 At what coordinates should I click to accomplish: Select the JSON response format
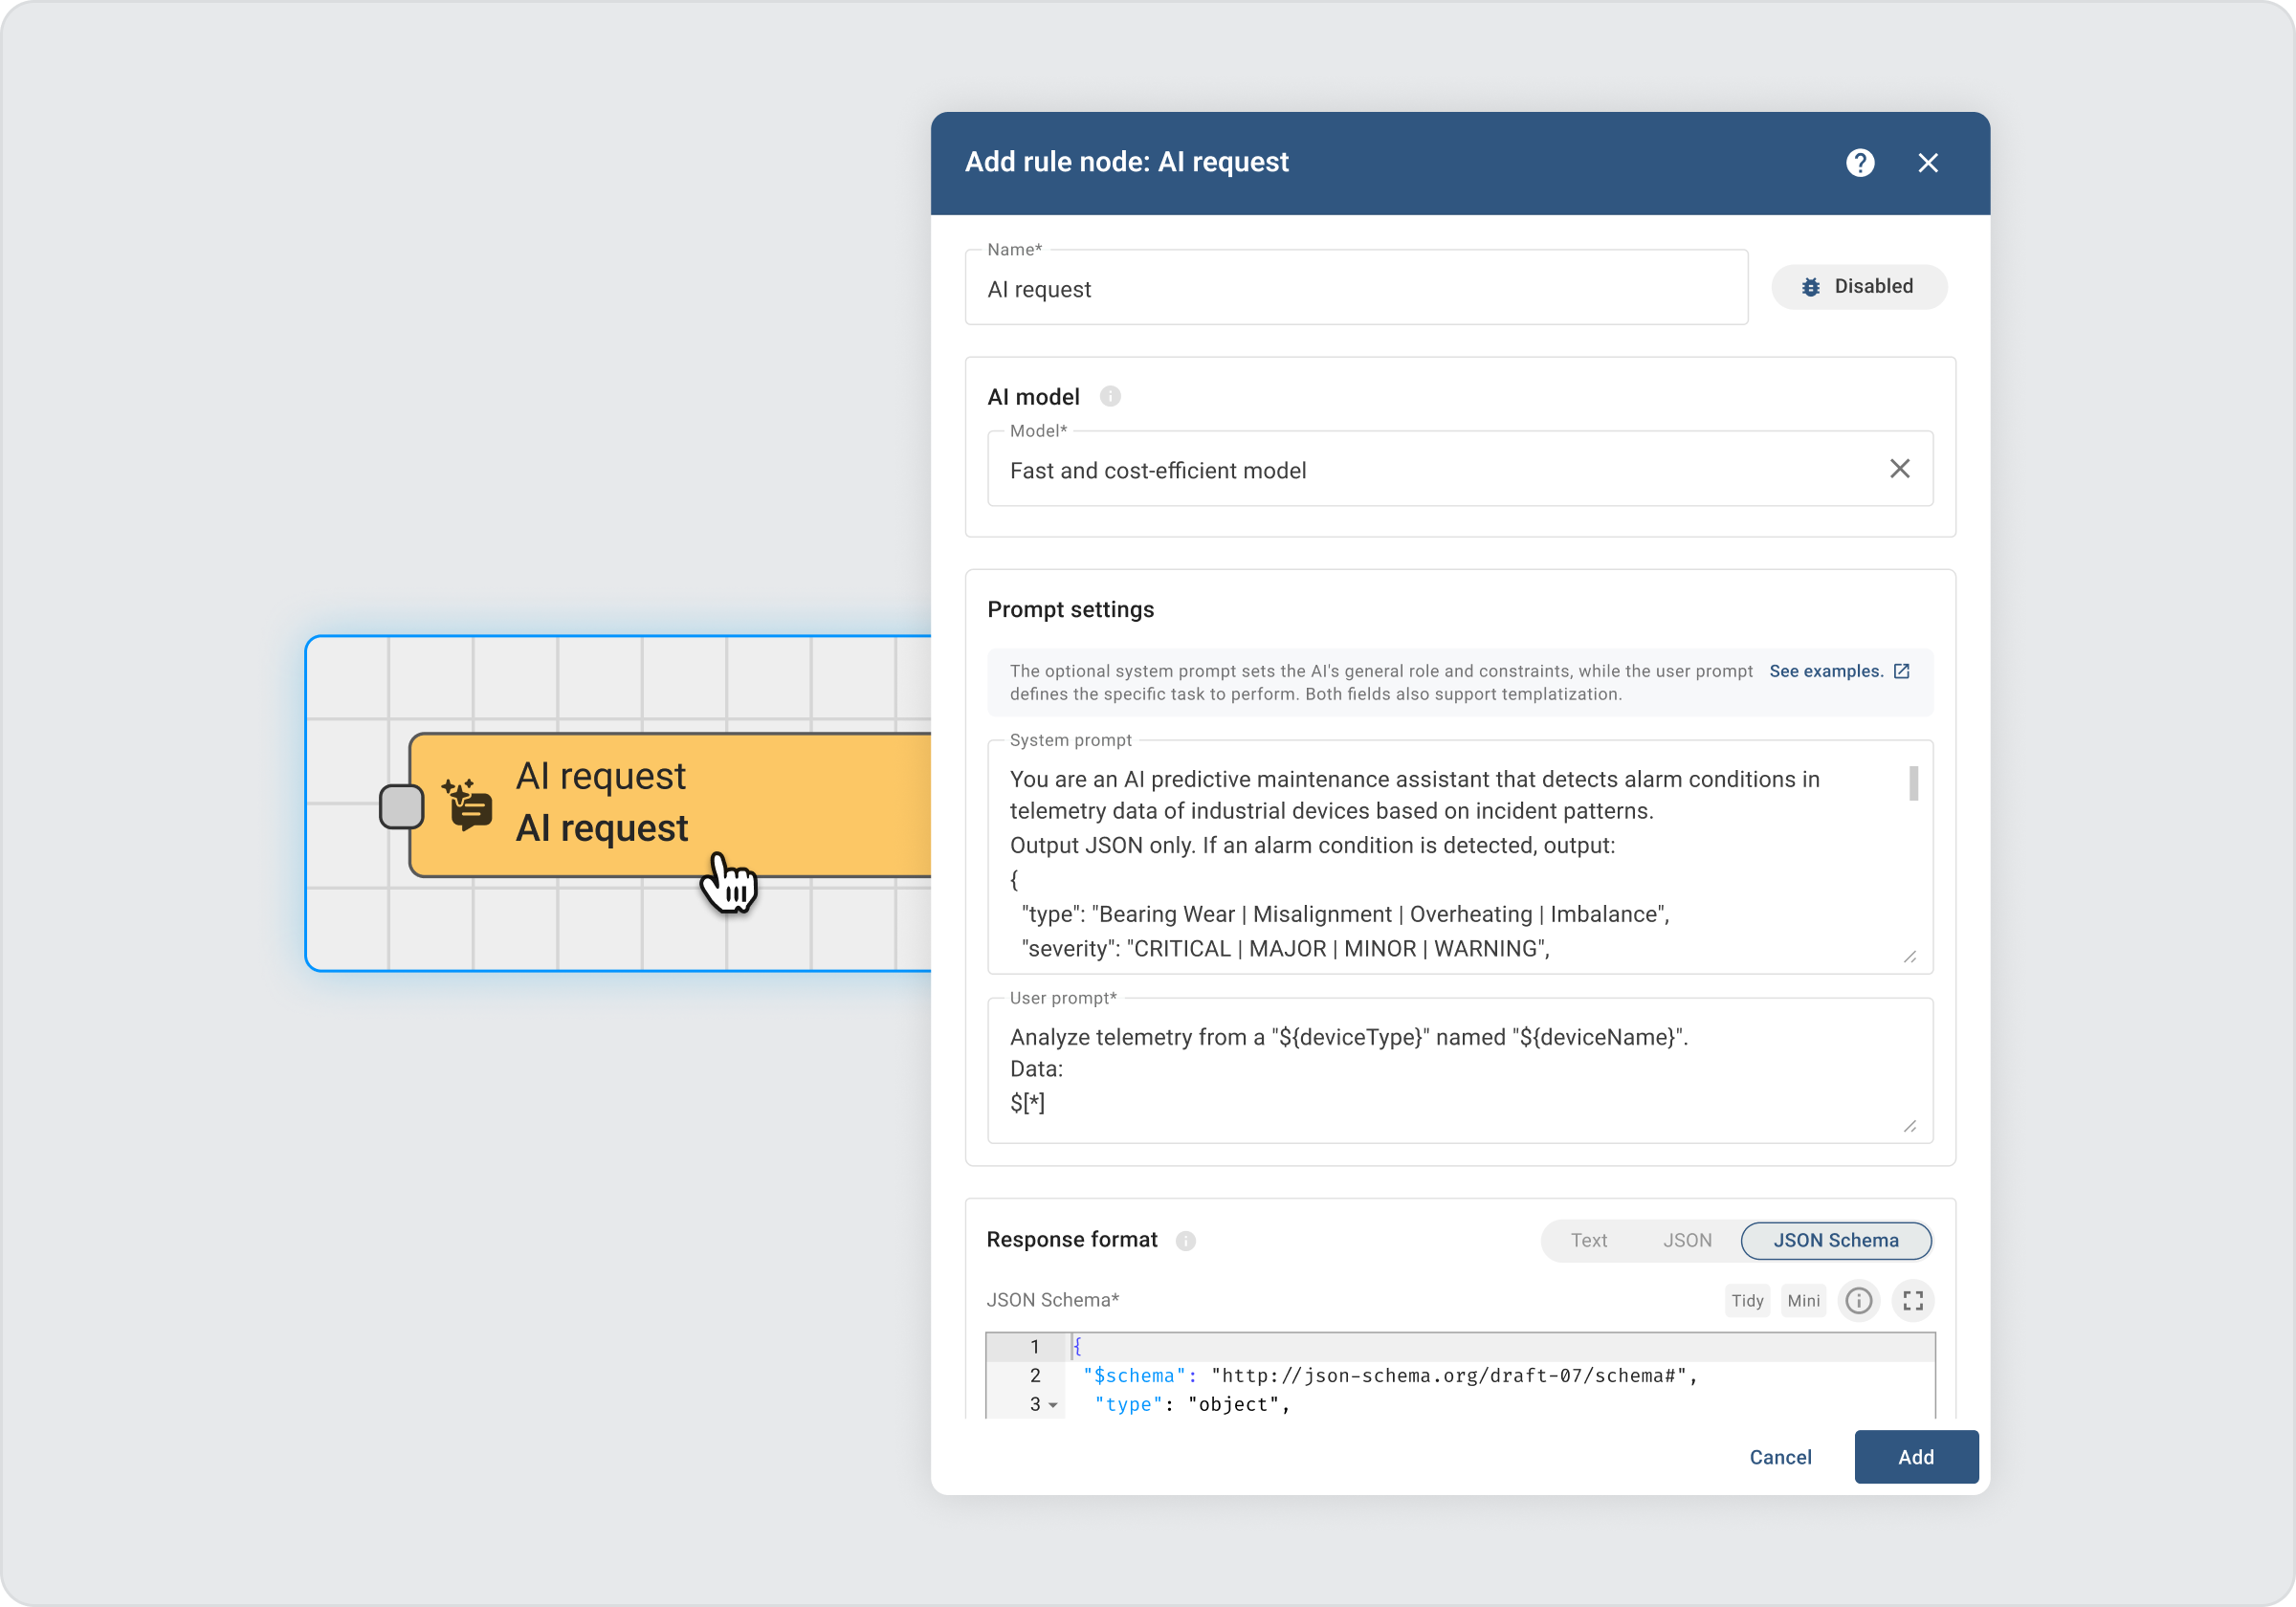click(x=1687, y=1240)
